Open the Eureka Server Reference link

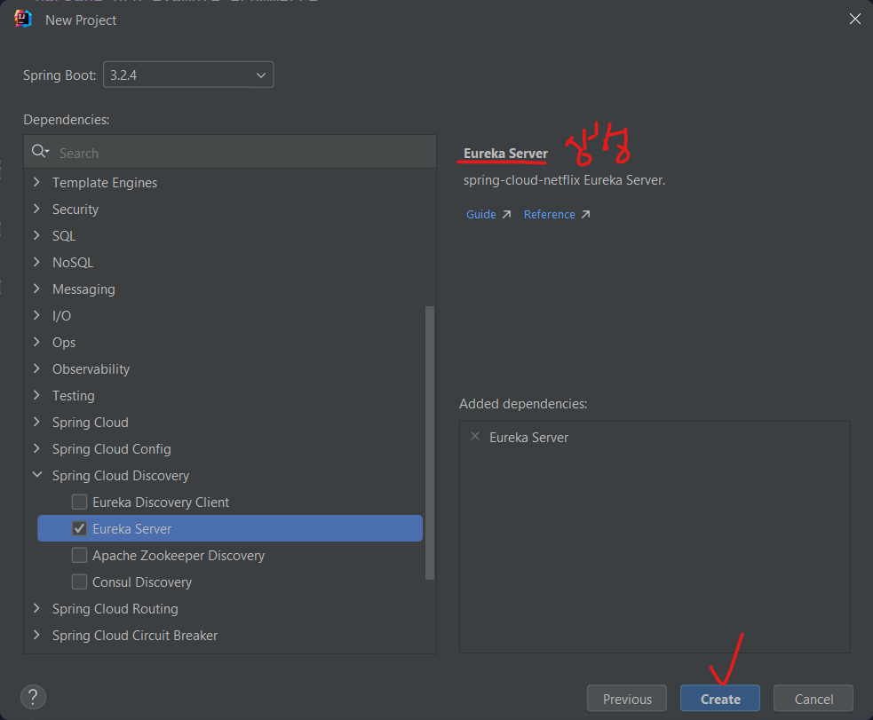click(x=557, y=214)
